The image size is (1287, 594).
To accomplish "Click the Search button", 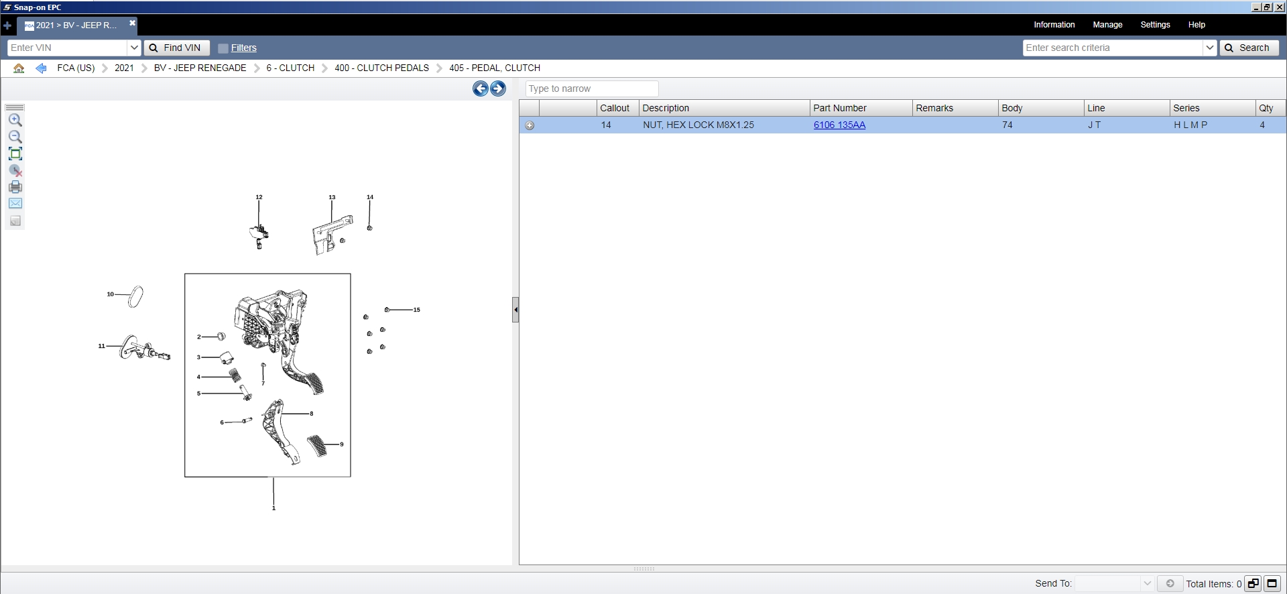I will (x=1249, y=48).
